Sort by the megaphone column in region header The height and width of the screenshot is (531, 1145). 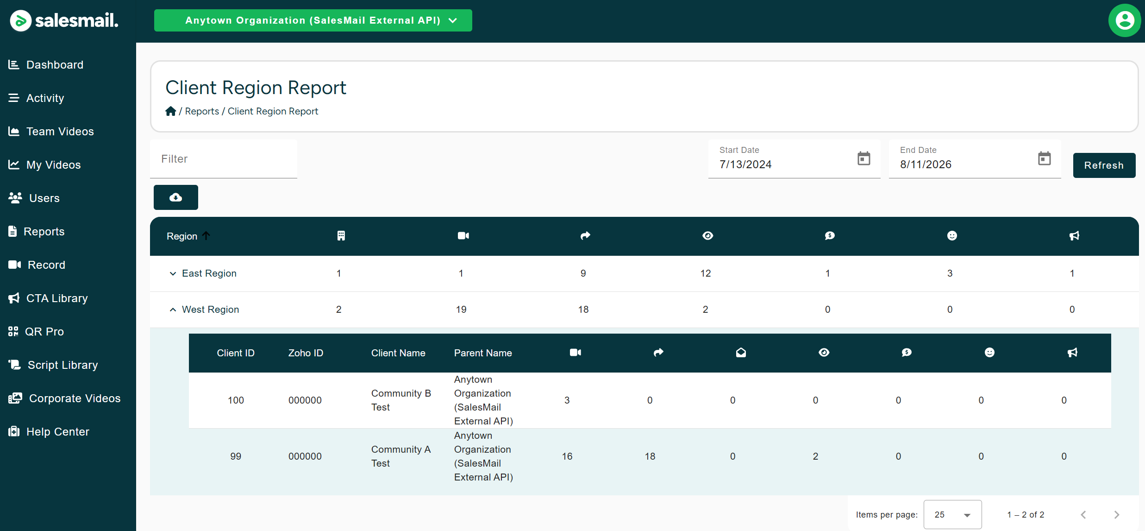pyautogui.click(x=1074, y=236)
